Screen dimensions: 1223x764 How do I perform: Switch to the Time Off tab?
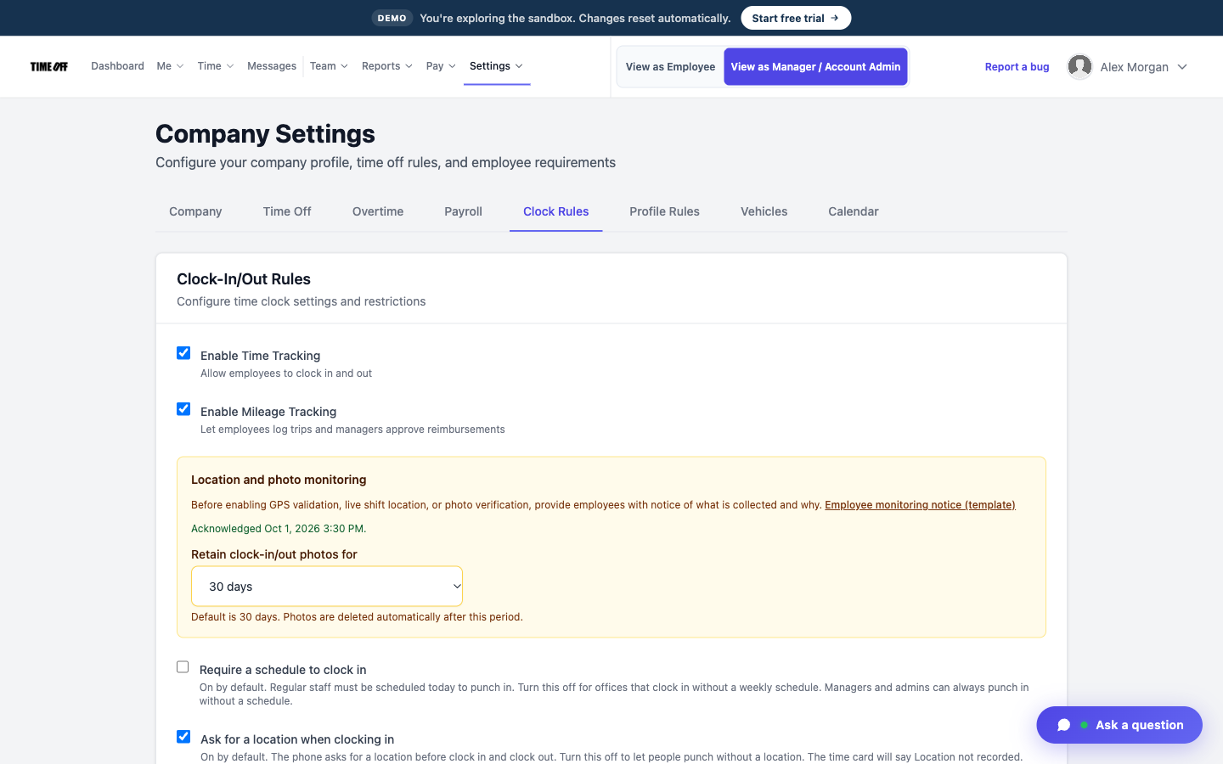[287, 211]
